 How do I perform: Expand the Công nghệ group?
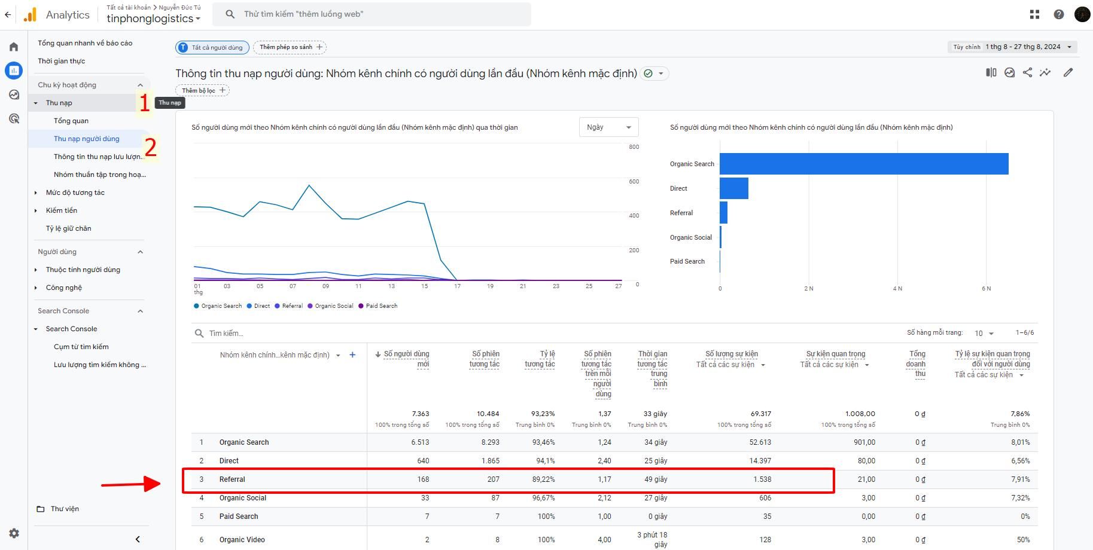[35, 288]
